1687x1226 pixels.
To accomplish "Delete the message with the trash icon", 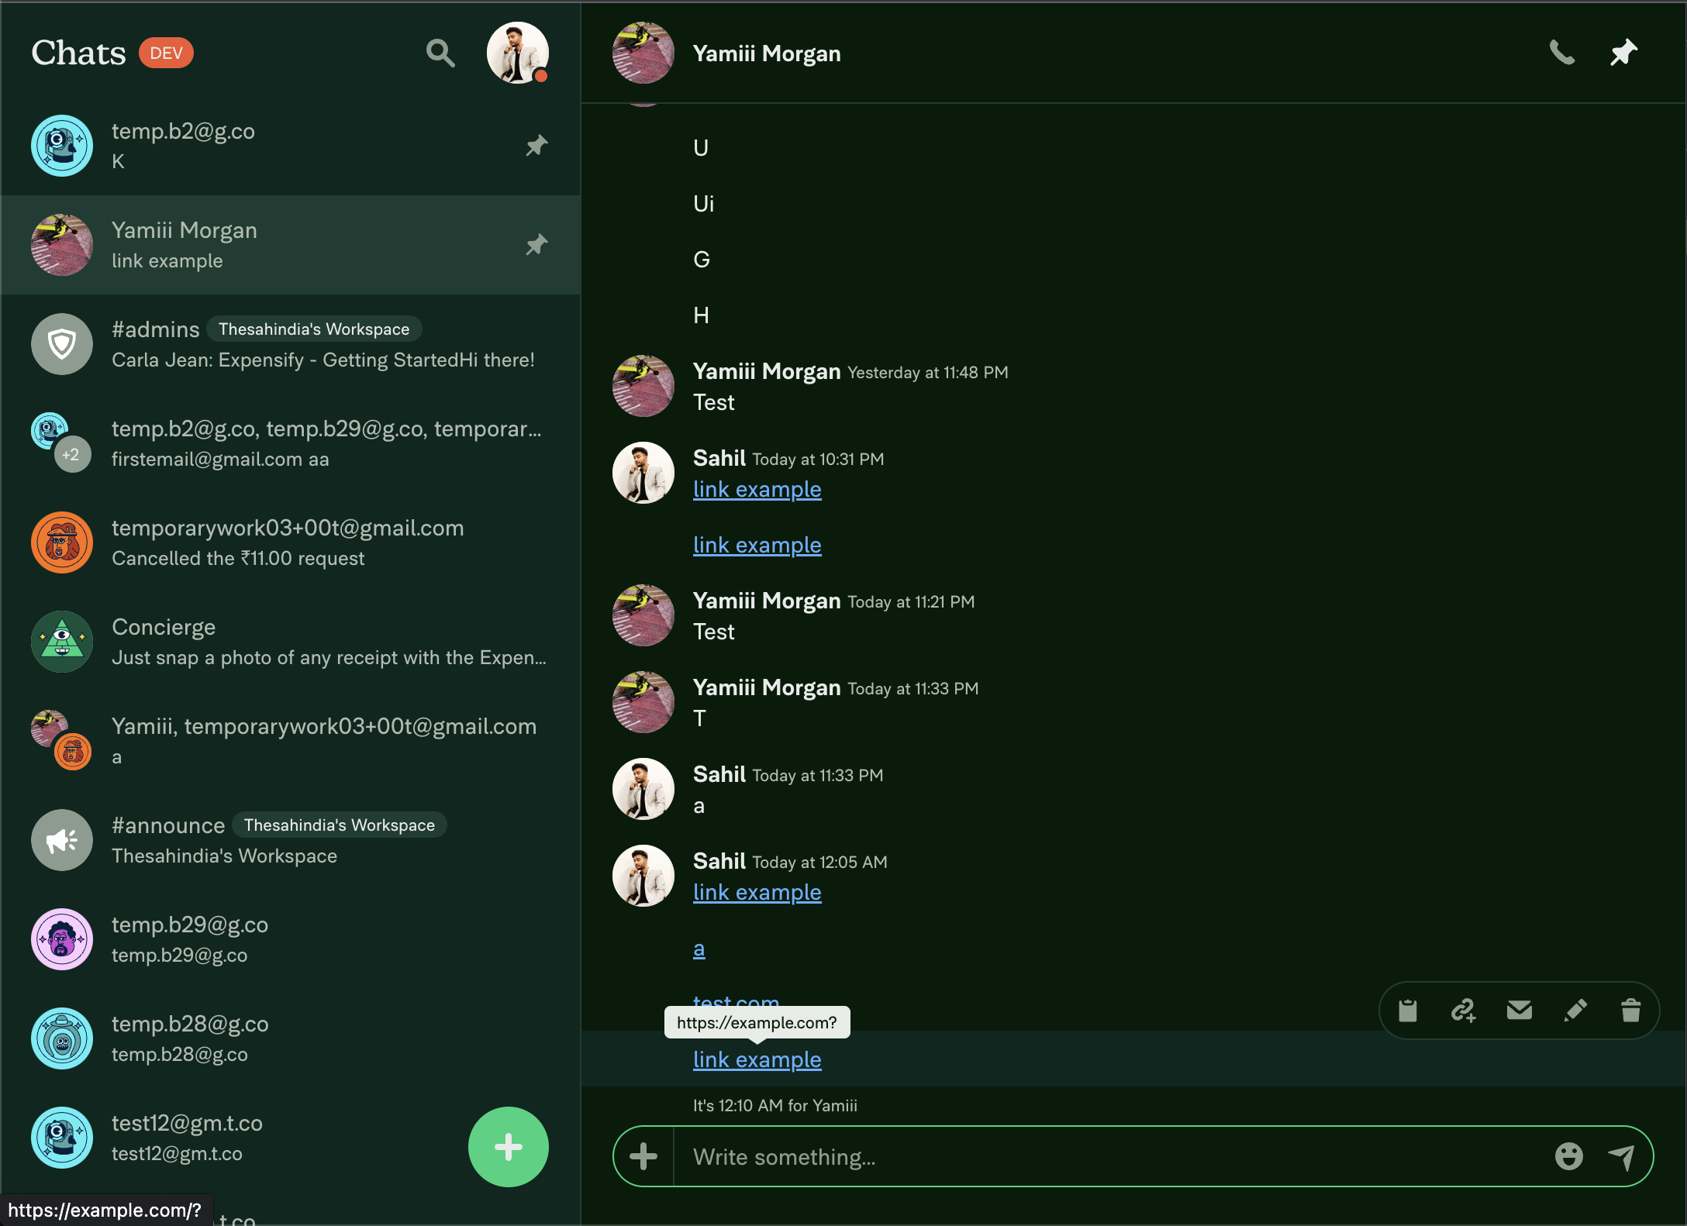I will (1631, 1011).
